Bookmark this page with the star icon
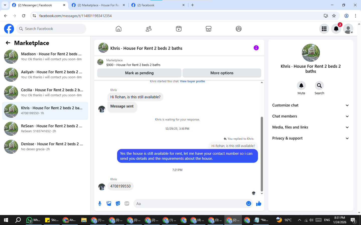This screenshot has height=225, width=361. coord(334,16)
